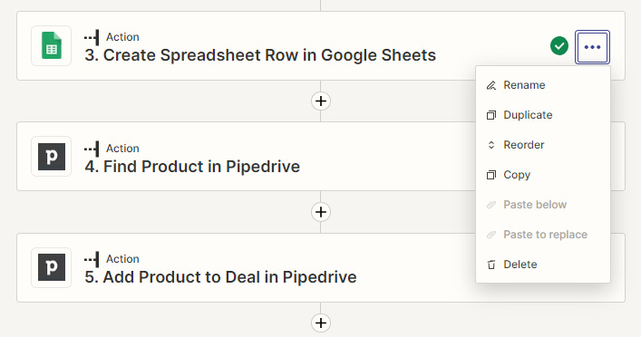Click the Pipedrive icon on step 4
The width and height of the screenshot is (641, 337).
(x=52, y=157)
